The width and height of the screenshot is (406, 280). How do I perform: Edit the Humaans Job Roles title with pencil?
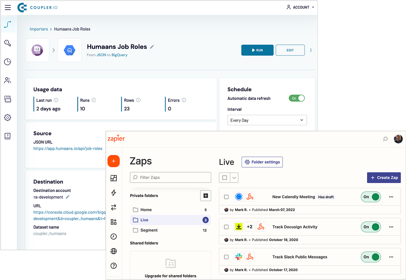tap(152, 47)
